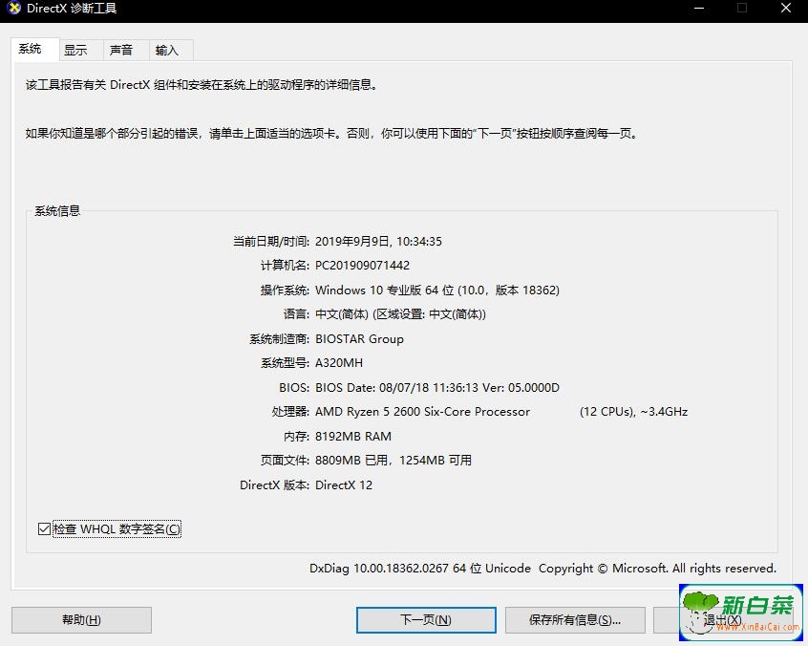Open help with the 帮助(H) button
The width and height of the screenshot is (808, 646).
(81, 619)
